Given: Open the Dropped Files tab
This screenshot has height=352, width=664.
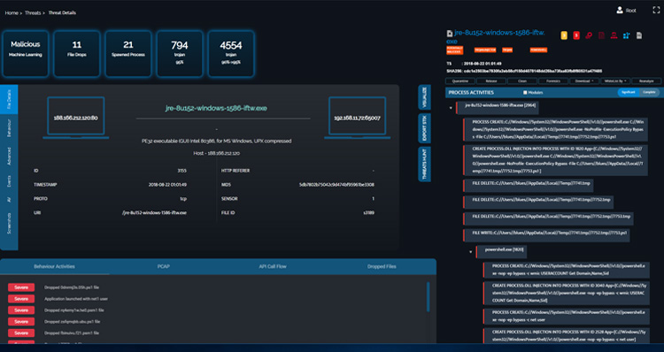Looking at the screenshot, I should 382,266.
